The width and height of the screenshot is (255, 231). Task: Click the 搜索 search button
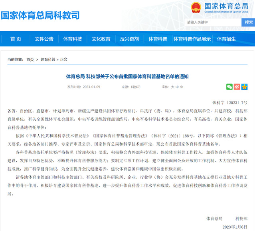249,22
